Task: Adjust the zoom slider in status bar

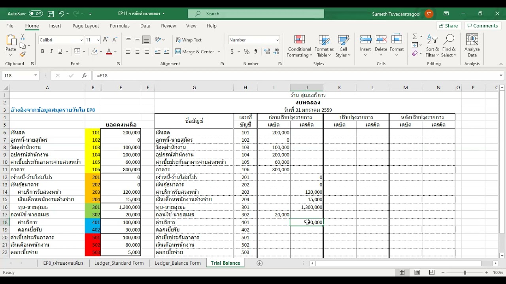Action: (x=465, y=273)
